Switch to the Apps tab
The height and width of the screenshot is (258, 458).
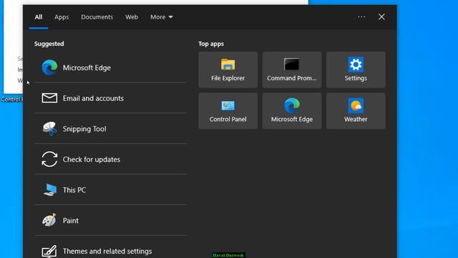[62, 17]
